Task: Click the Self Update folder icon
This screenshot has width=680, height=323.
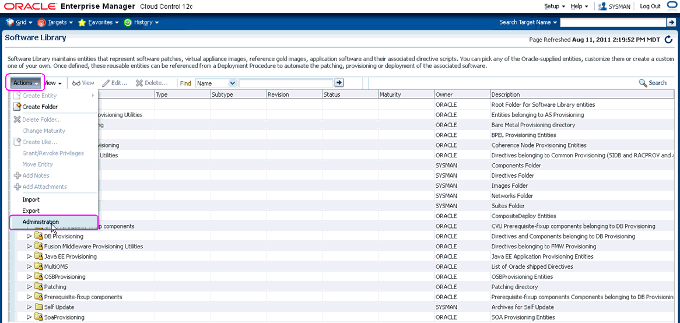Action: [x=38, y=307]
